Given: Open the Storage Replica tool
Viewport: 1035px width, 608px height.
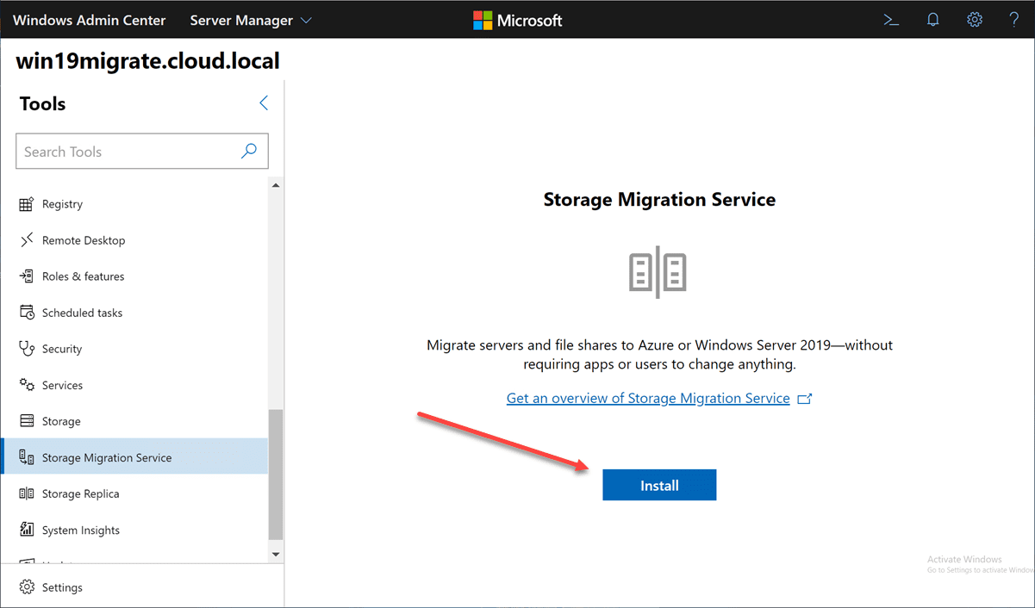Looking at the screenshot, I should click(x=80, y=493).
